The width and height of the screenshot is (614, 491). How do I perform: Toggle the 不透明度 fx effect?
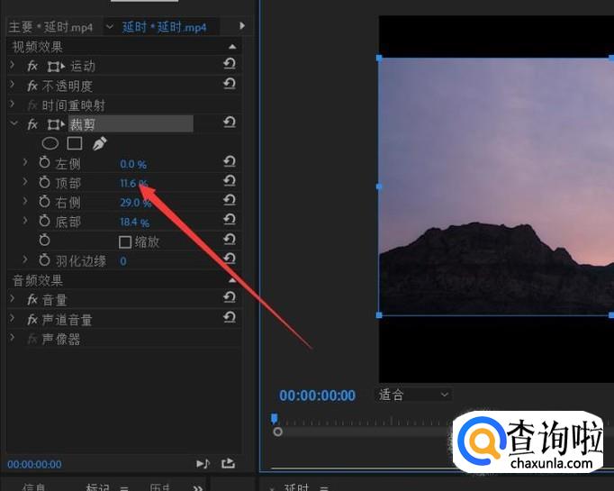pos(32,86)
